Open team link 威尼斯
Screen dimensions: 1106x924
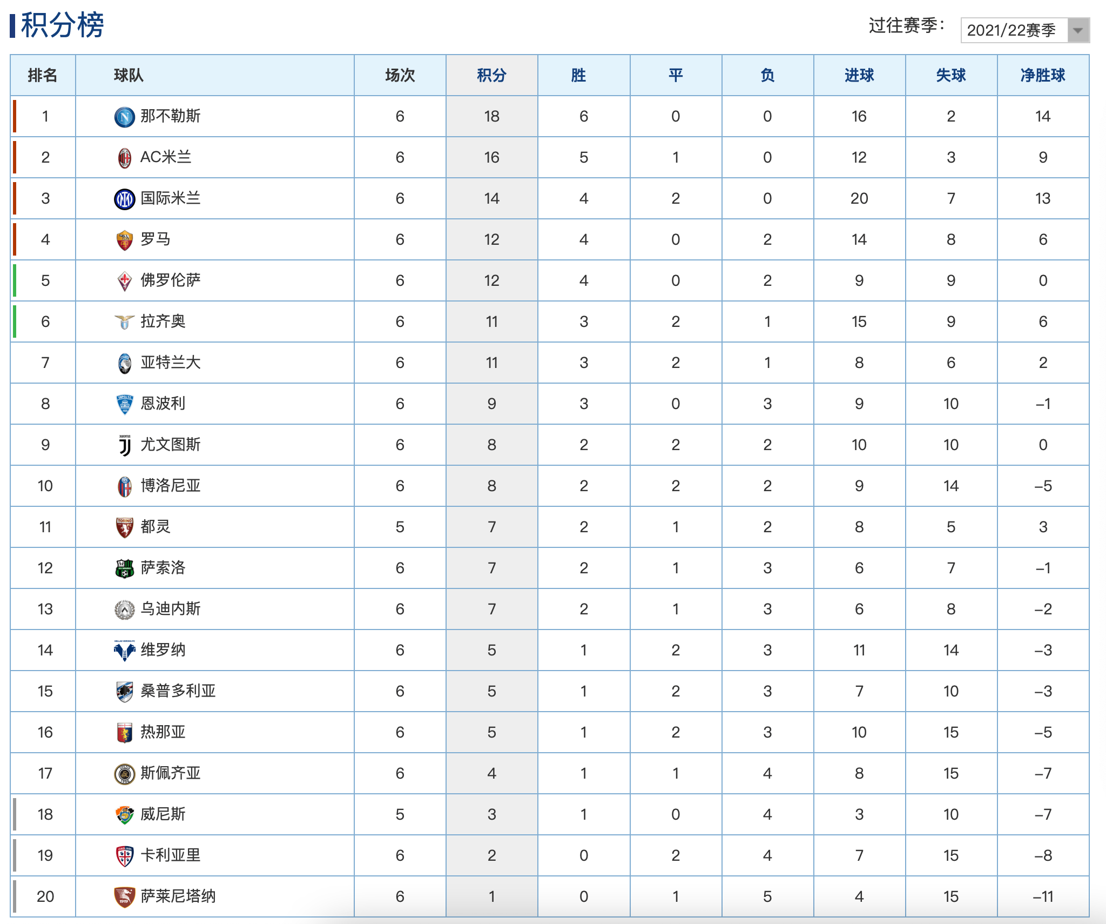tap(163, 814)
